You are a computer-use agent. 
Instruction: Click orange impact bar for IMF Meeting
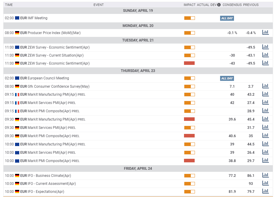pos(189,18)
